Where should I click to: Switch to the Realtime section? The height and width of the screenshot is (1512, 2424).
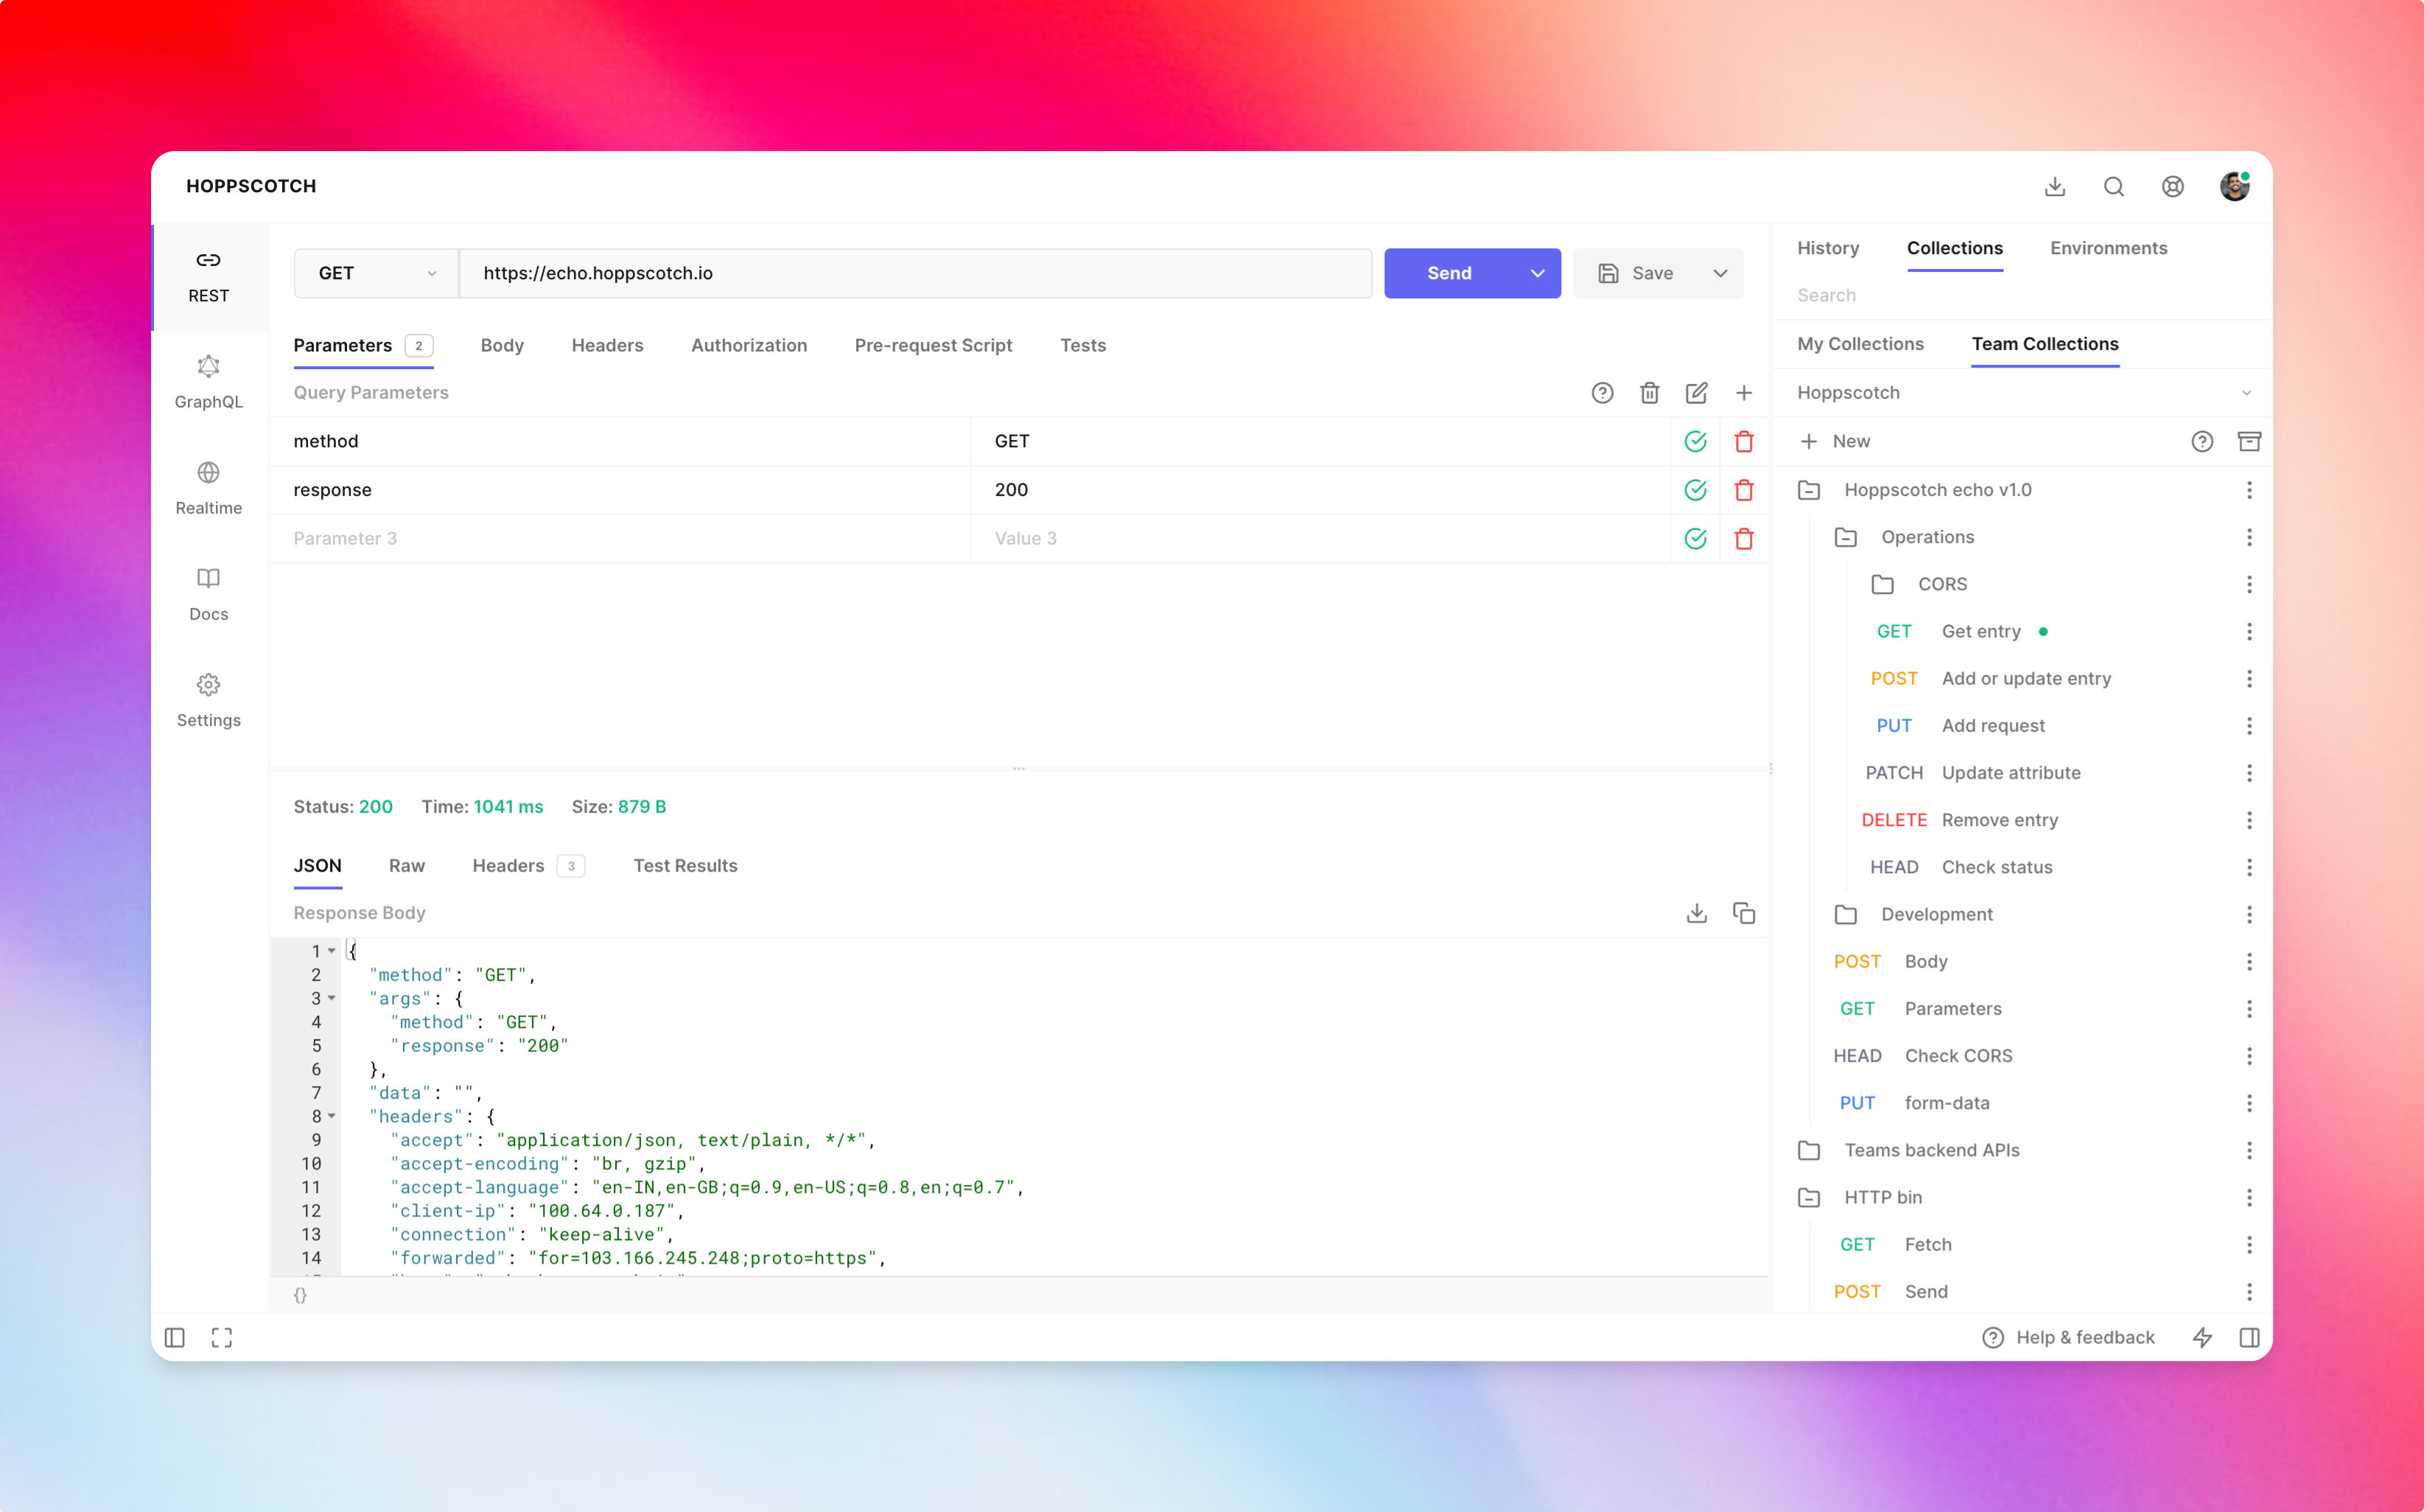click(x=208, y=488)
